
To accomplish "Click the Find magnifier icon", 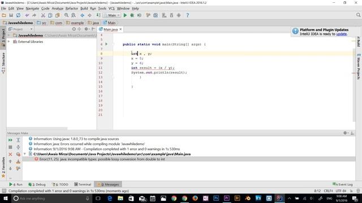I will [66, 15].
